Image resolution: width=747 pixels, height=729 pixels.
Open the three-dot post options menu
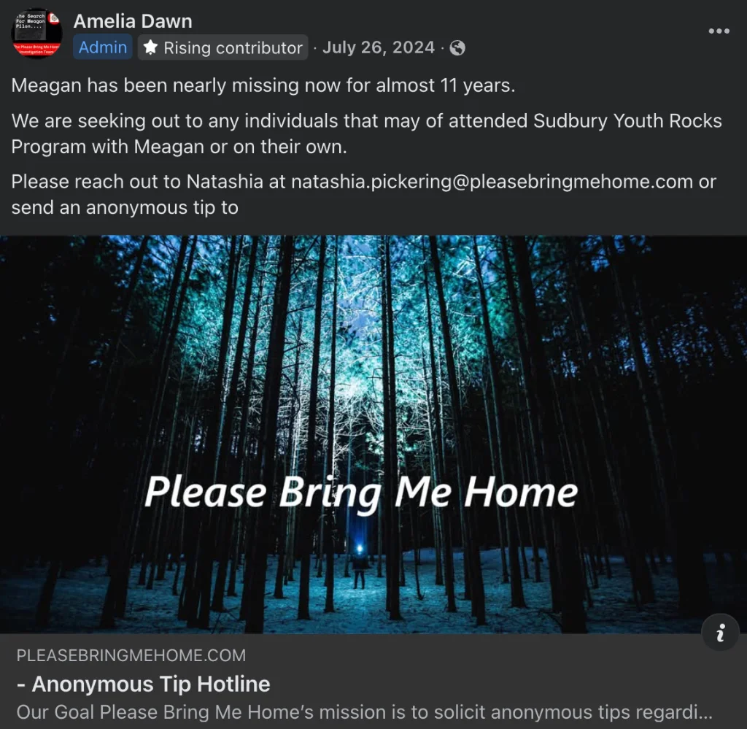[x=719, y=31]
